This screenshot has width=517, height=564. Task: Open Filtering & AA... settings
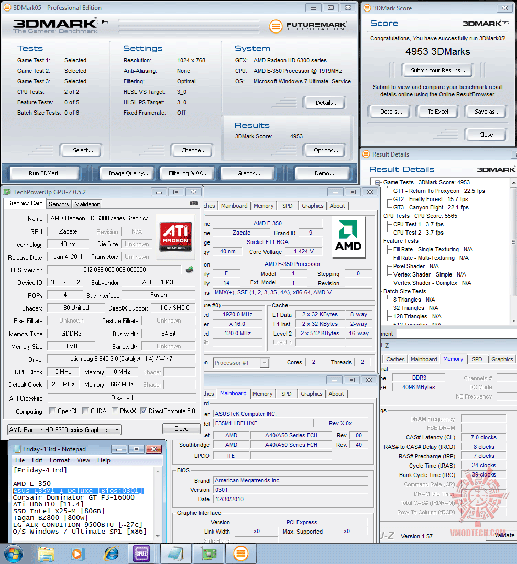(x=188, y=173)
